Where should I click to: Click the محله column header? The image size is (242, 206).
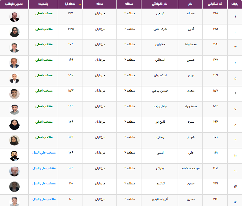point(100,4)
